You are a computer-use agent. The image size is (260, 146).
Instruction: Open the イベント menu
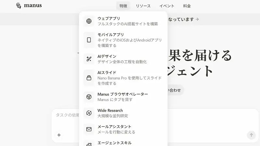coord(167,6)
